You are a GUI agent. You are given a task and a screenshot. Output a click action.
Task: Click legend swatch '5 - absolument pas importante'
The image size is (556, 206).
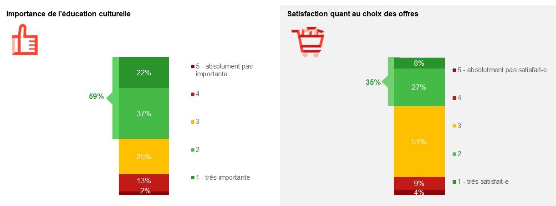tap(193, 67)
